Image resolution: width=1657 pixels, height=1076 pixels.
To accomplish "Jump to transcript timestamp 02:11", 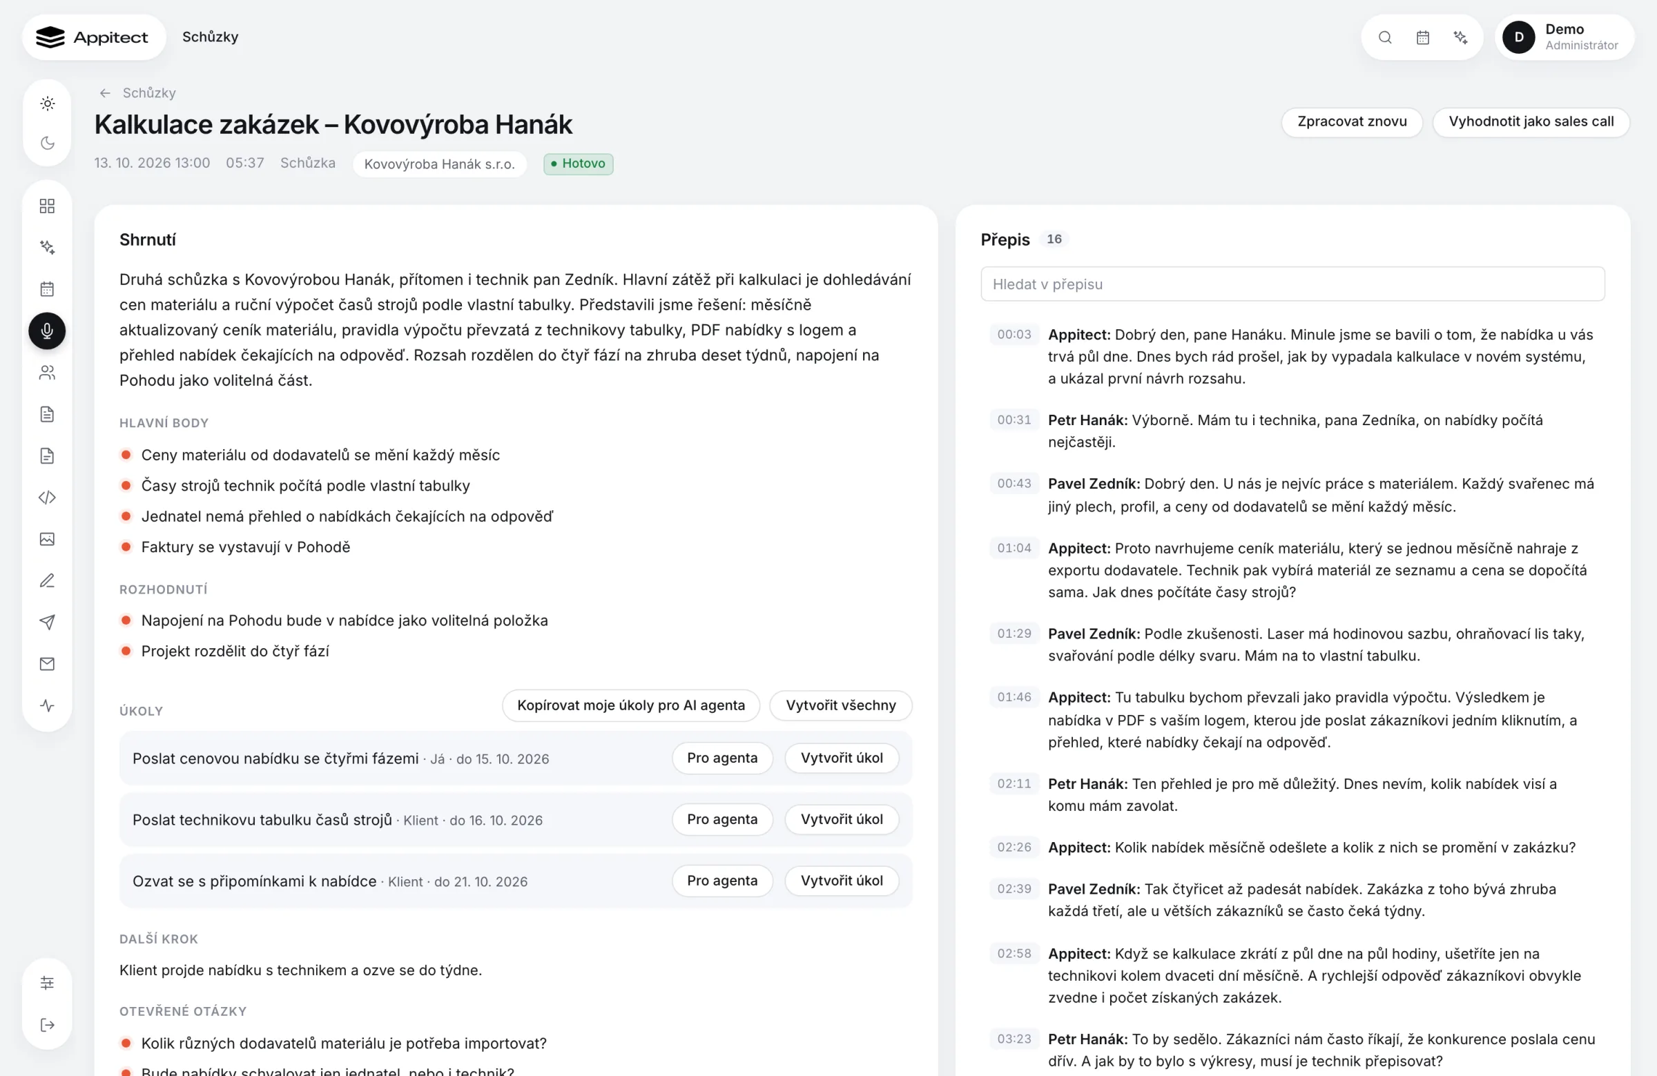I will pyautogui.click(x=1014, y=784).
